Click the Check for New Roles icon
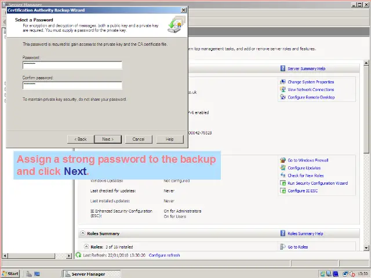Viewport: 371px width, 278px height. pyautogui.click(x=283, y=175)
